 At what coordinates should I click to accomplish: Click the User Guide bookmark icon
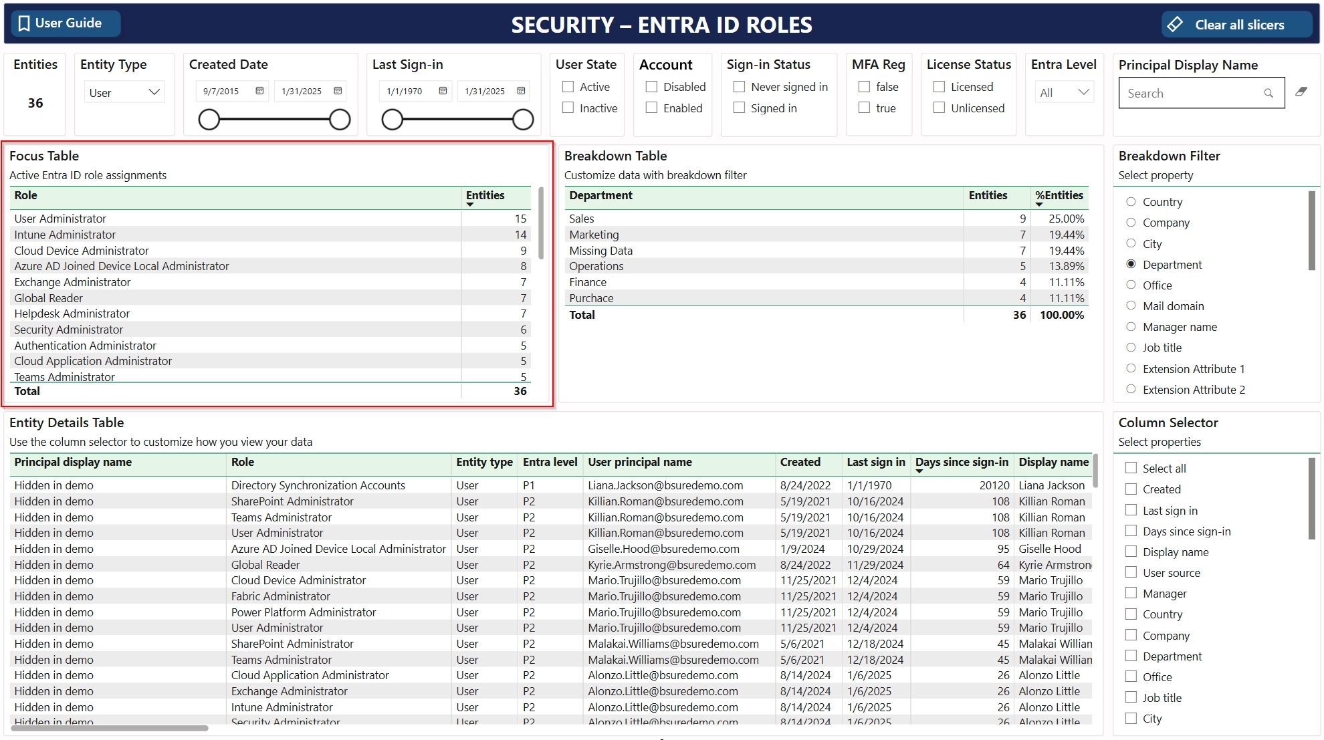[x=24, y=23]
